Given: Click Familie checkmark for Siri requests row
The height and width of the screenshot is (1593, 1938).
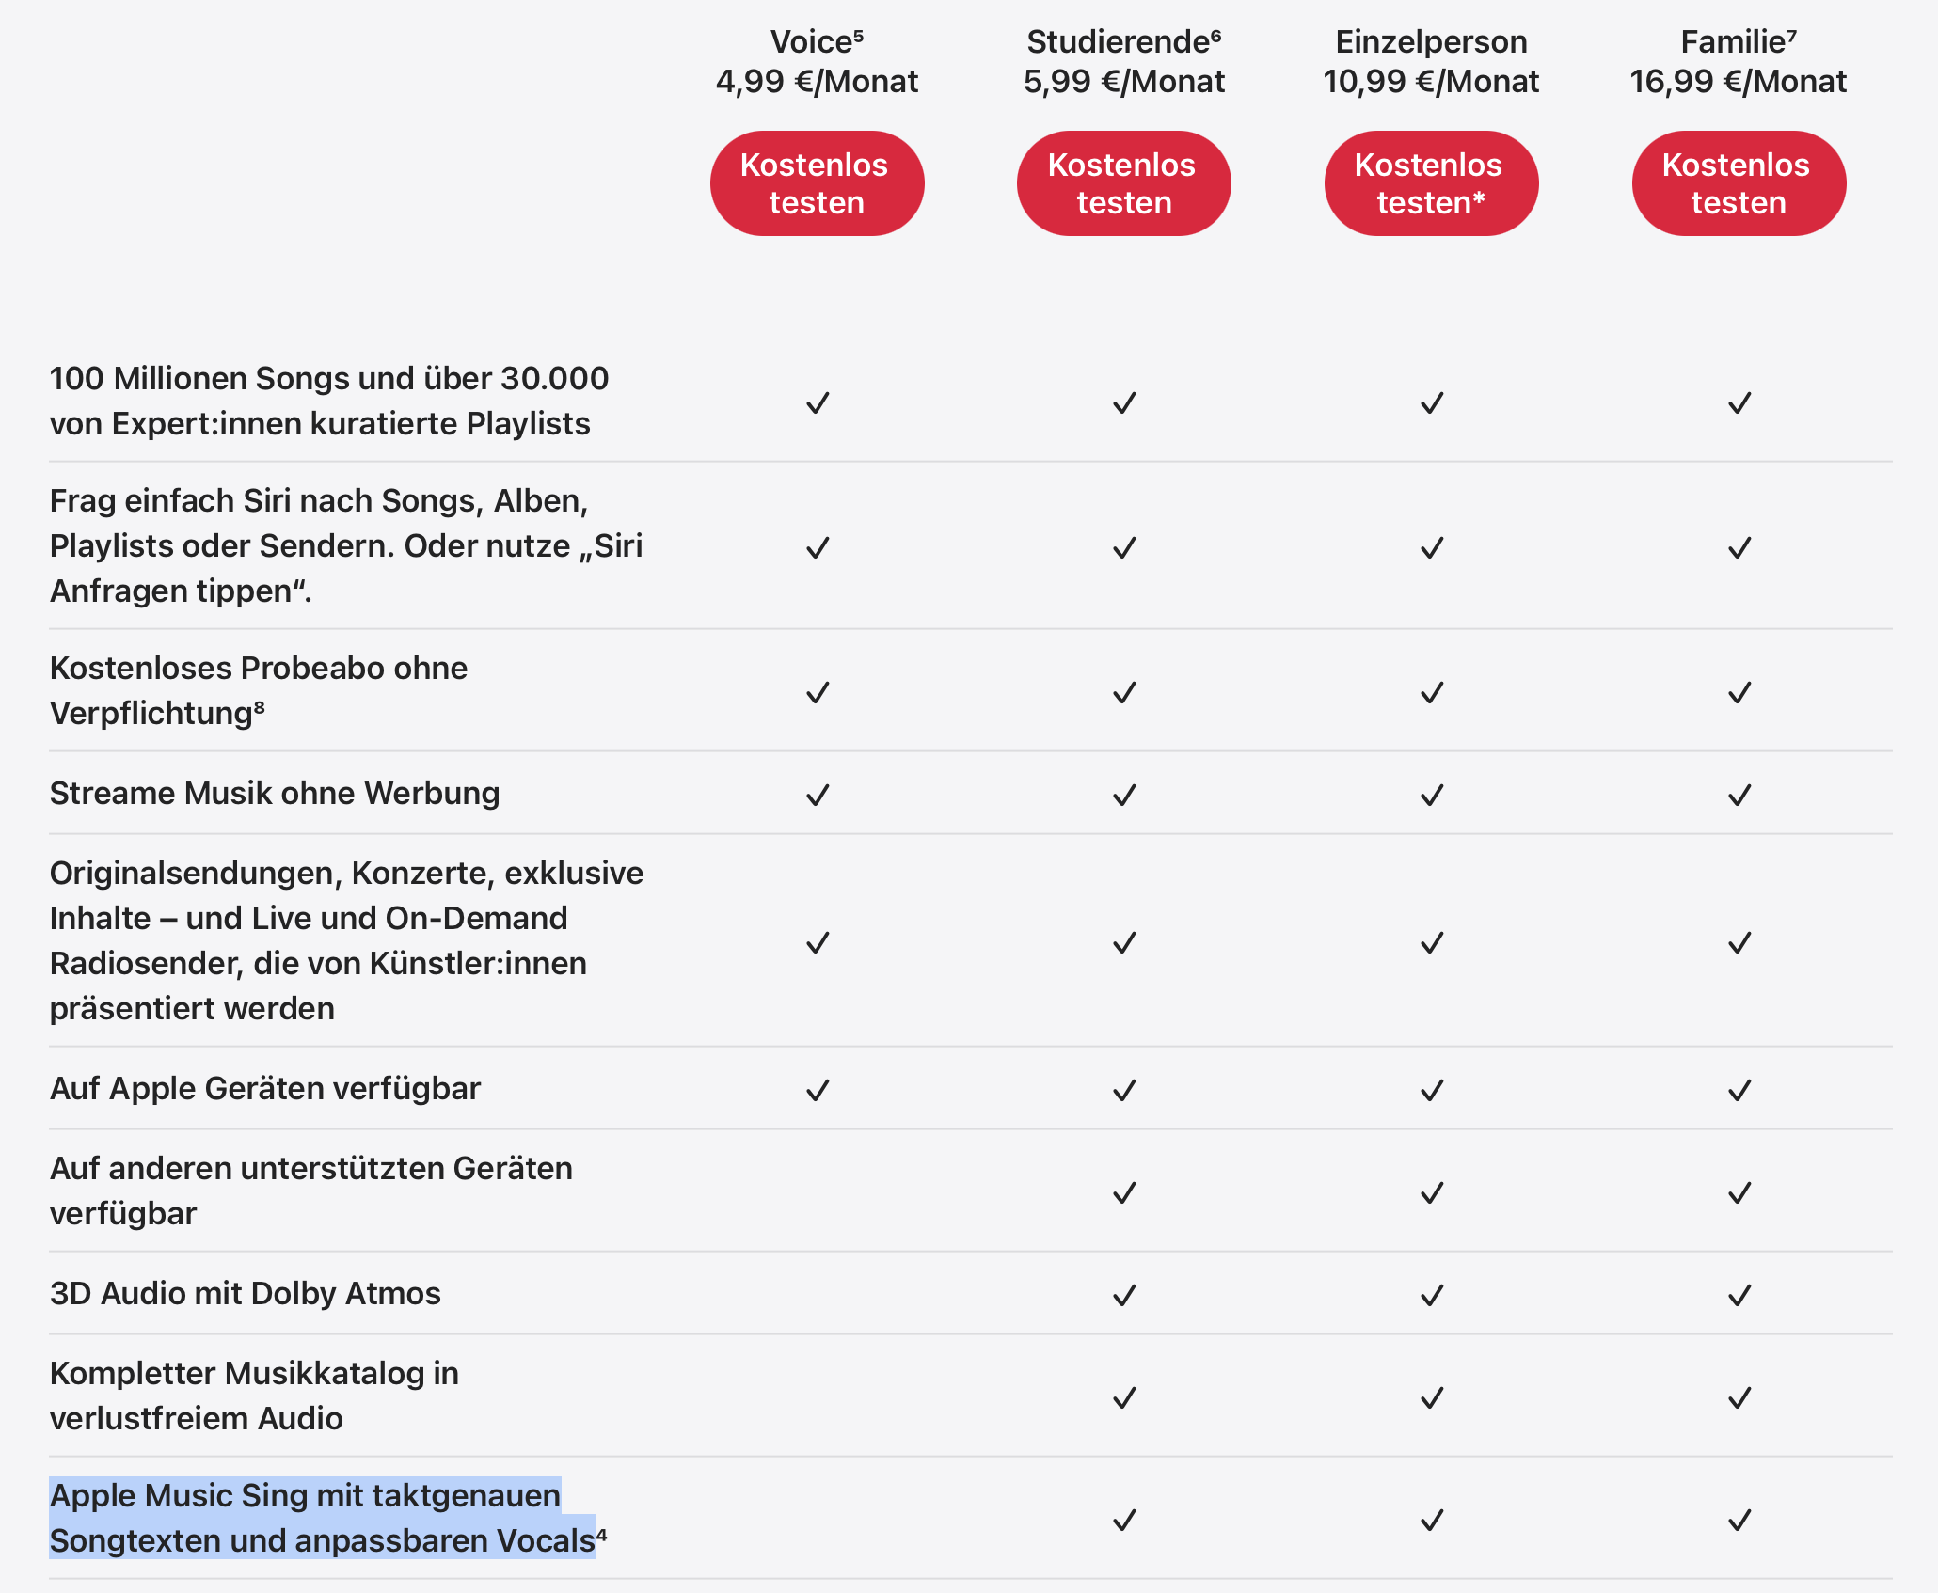Looking at the screenshot, I should point(1739,547).
